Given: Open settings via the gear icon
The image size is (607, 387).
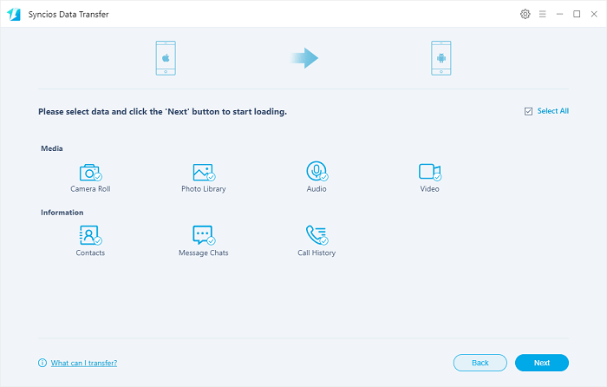Looking at the screenshot, I should coord(525,14).
